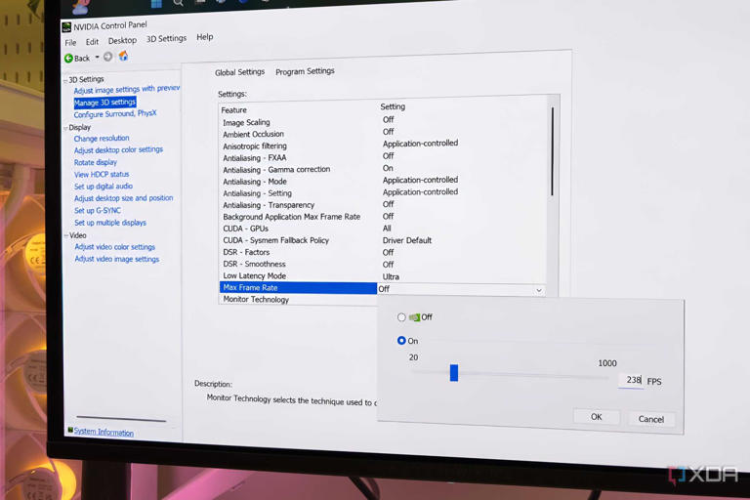
Task: Open Set up digital audio
Action: tap(104, 187)
